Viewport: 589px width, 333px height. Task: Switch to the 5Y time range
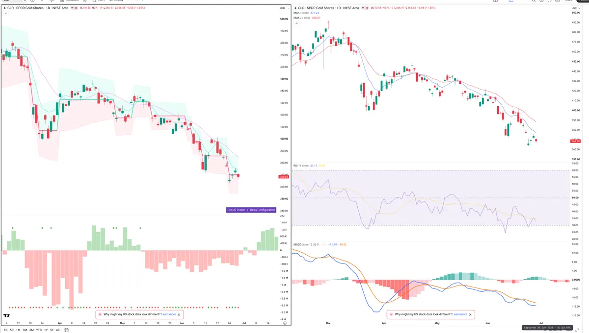pyautogui.click(x=52, y=330)
